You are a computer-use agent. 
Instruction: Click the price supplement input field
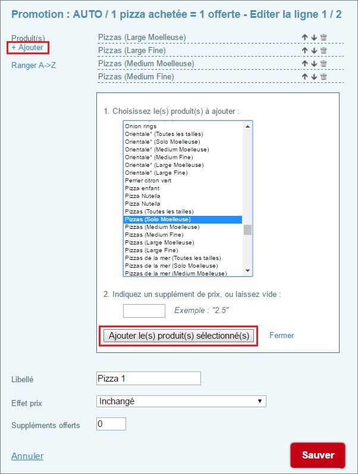[x=144, y=311]
